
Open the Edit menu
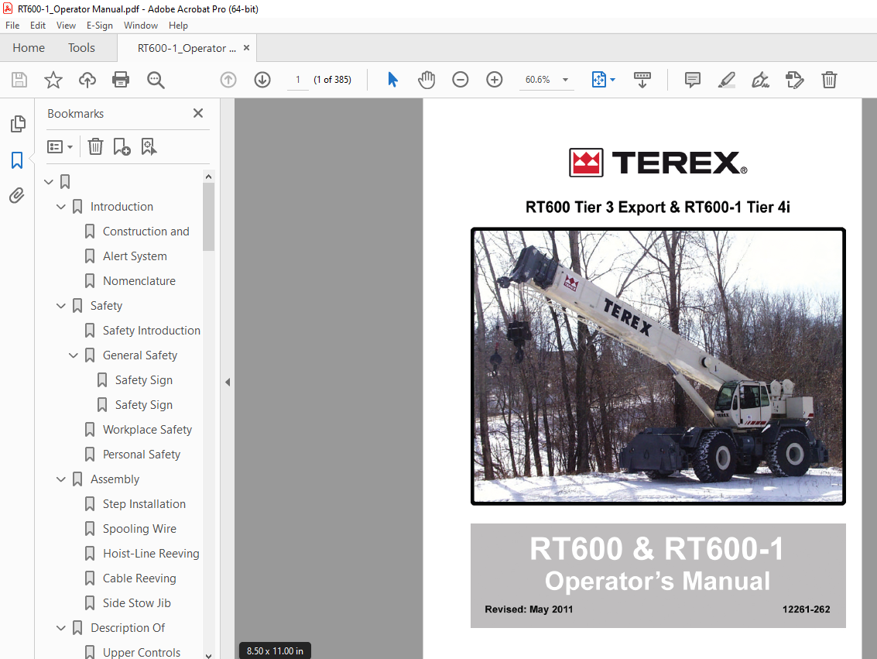tap(38, 26)
